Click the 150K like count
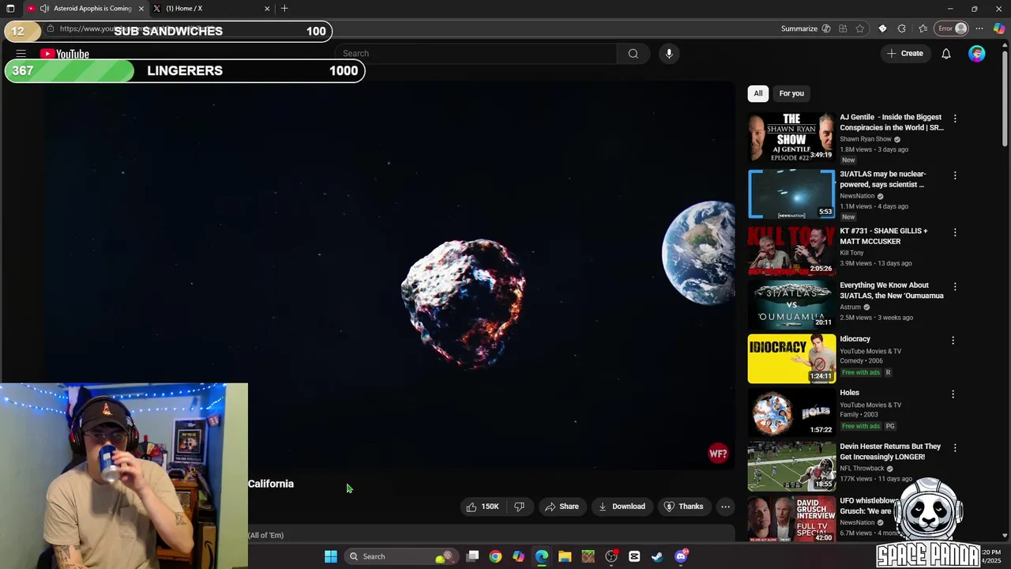Image resolution: width=1011 pixels, height=569 pixels. coord(490,507)
